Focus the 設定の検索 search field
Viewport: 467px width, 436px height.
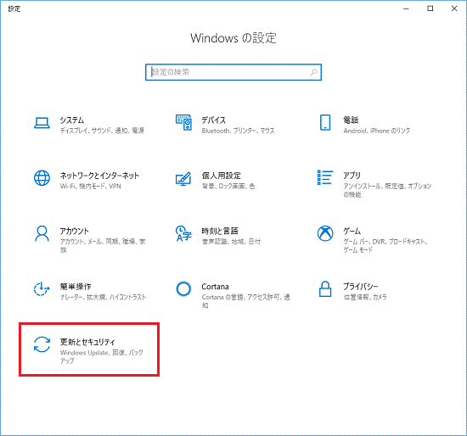tap(233, 72)
